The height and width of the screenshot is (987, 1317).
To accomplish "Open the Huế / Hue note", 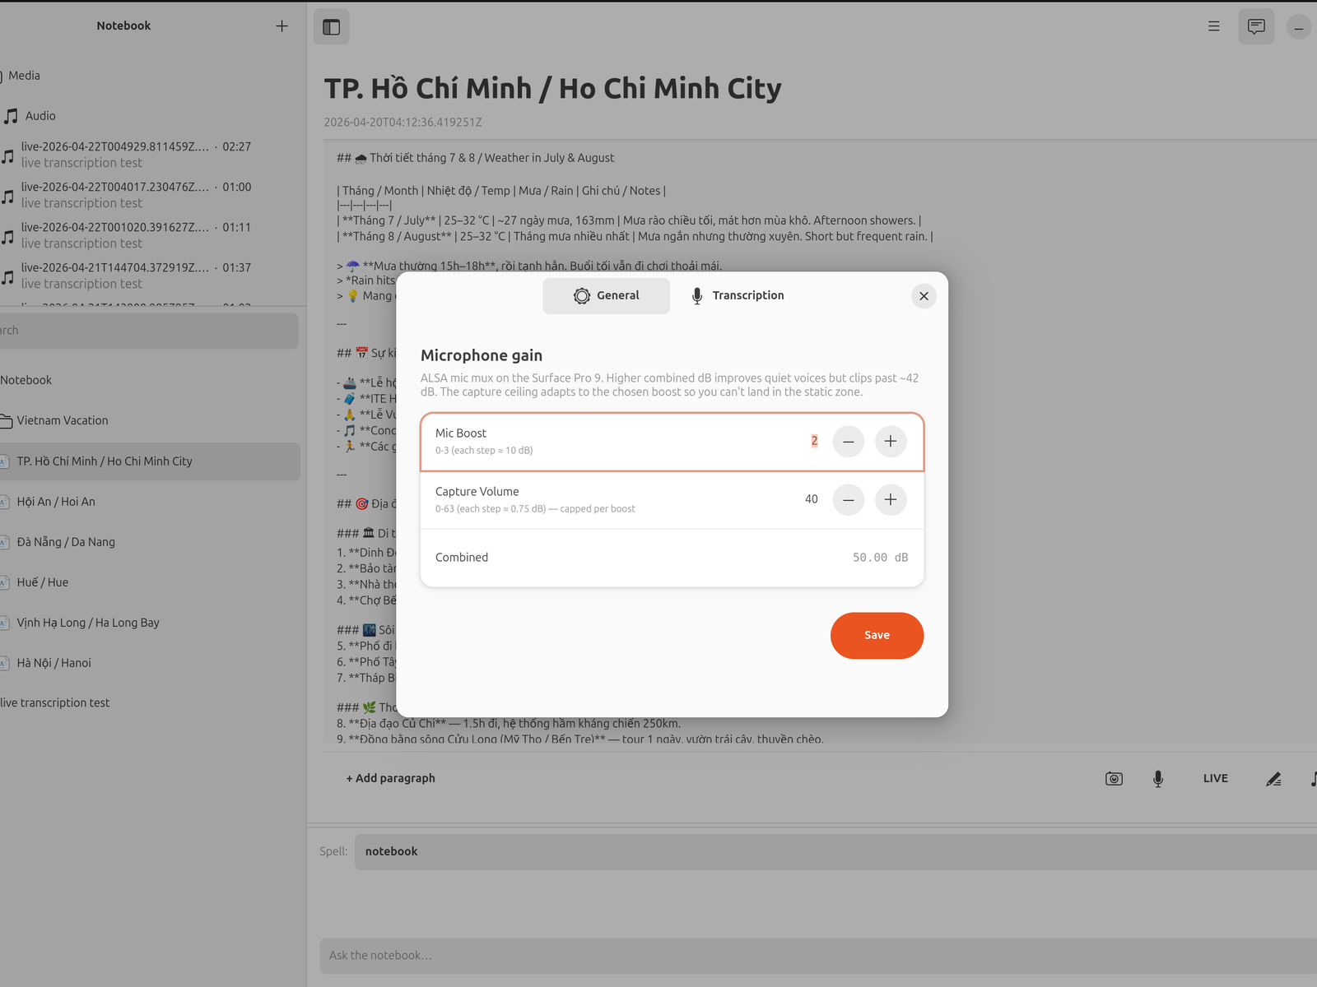I will [x=43, y=582].
